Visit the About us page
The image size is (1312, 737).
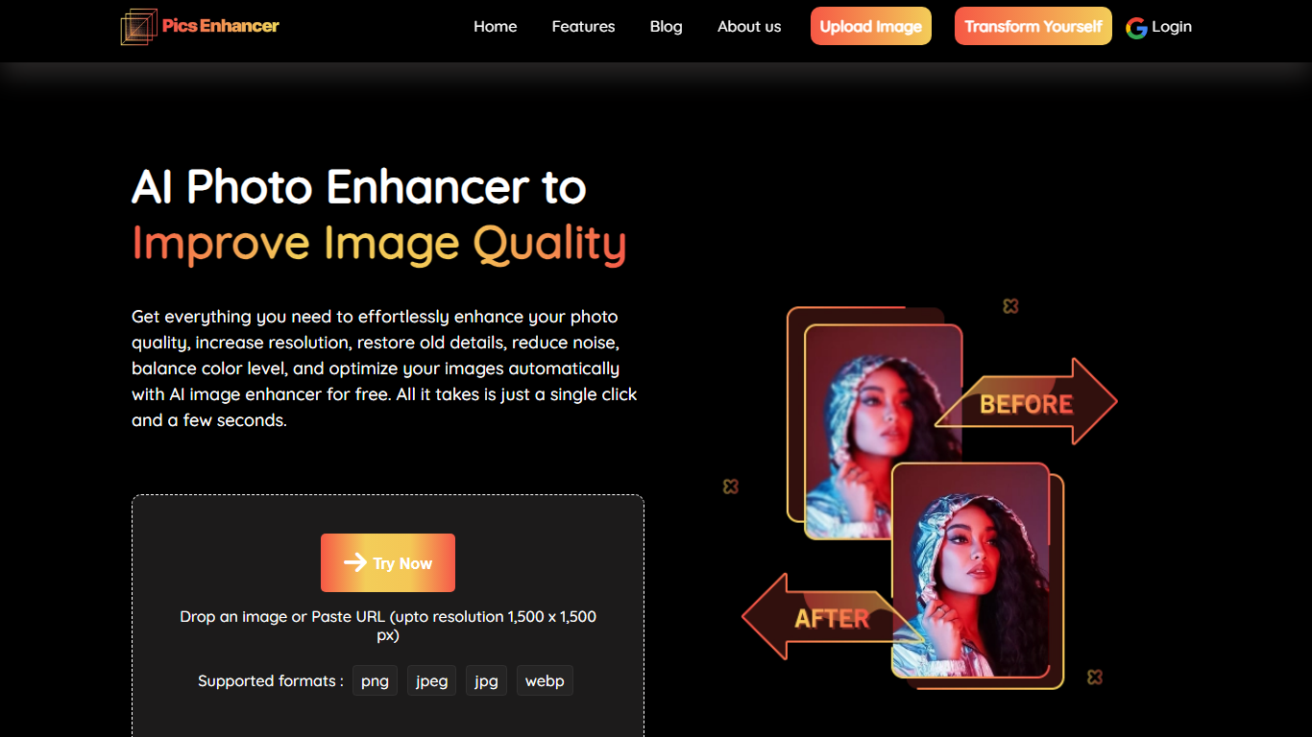tap(749, 27)
